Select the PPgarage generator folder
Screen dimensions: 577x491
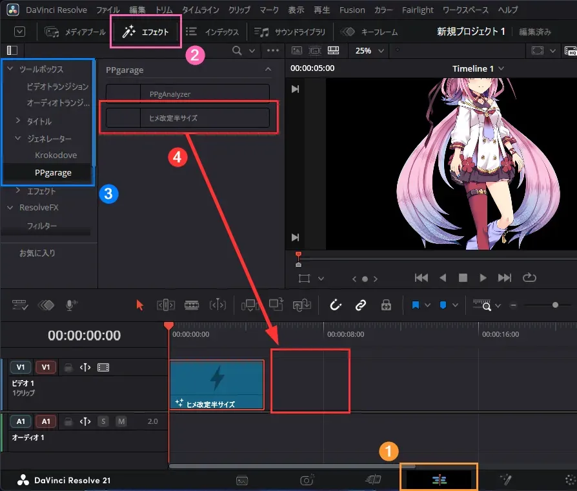[x=53, y=173]
